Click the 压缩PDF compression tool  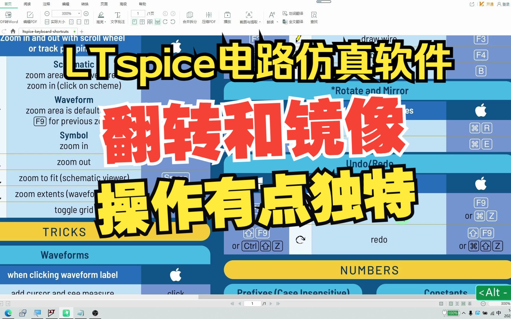click(209, 17)
